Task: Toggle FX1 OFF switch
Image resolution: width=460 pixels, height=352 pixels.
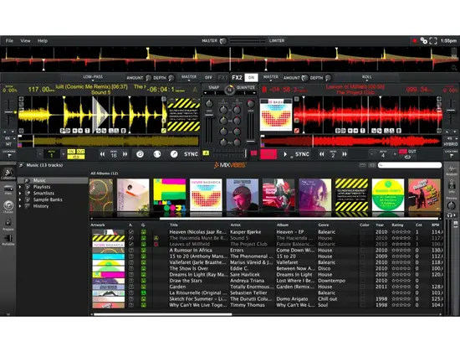Action: [208, 78]
